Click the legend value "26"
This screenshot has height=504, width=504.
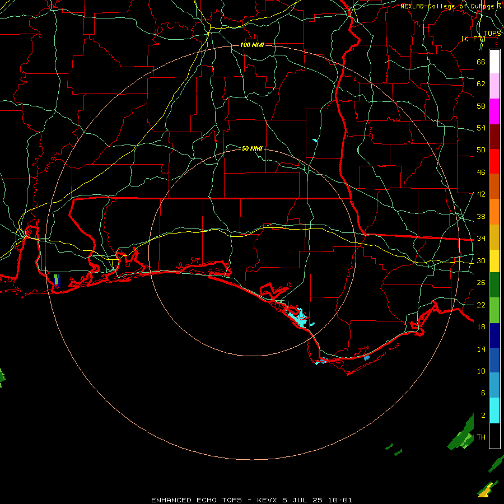coord(481,283)
